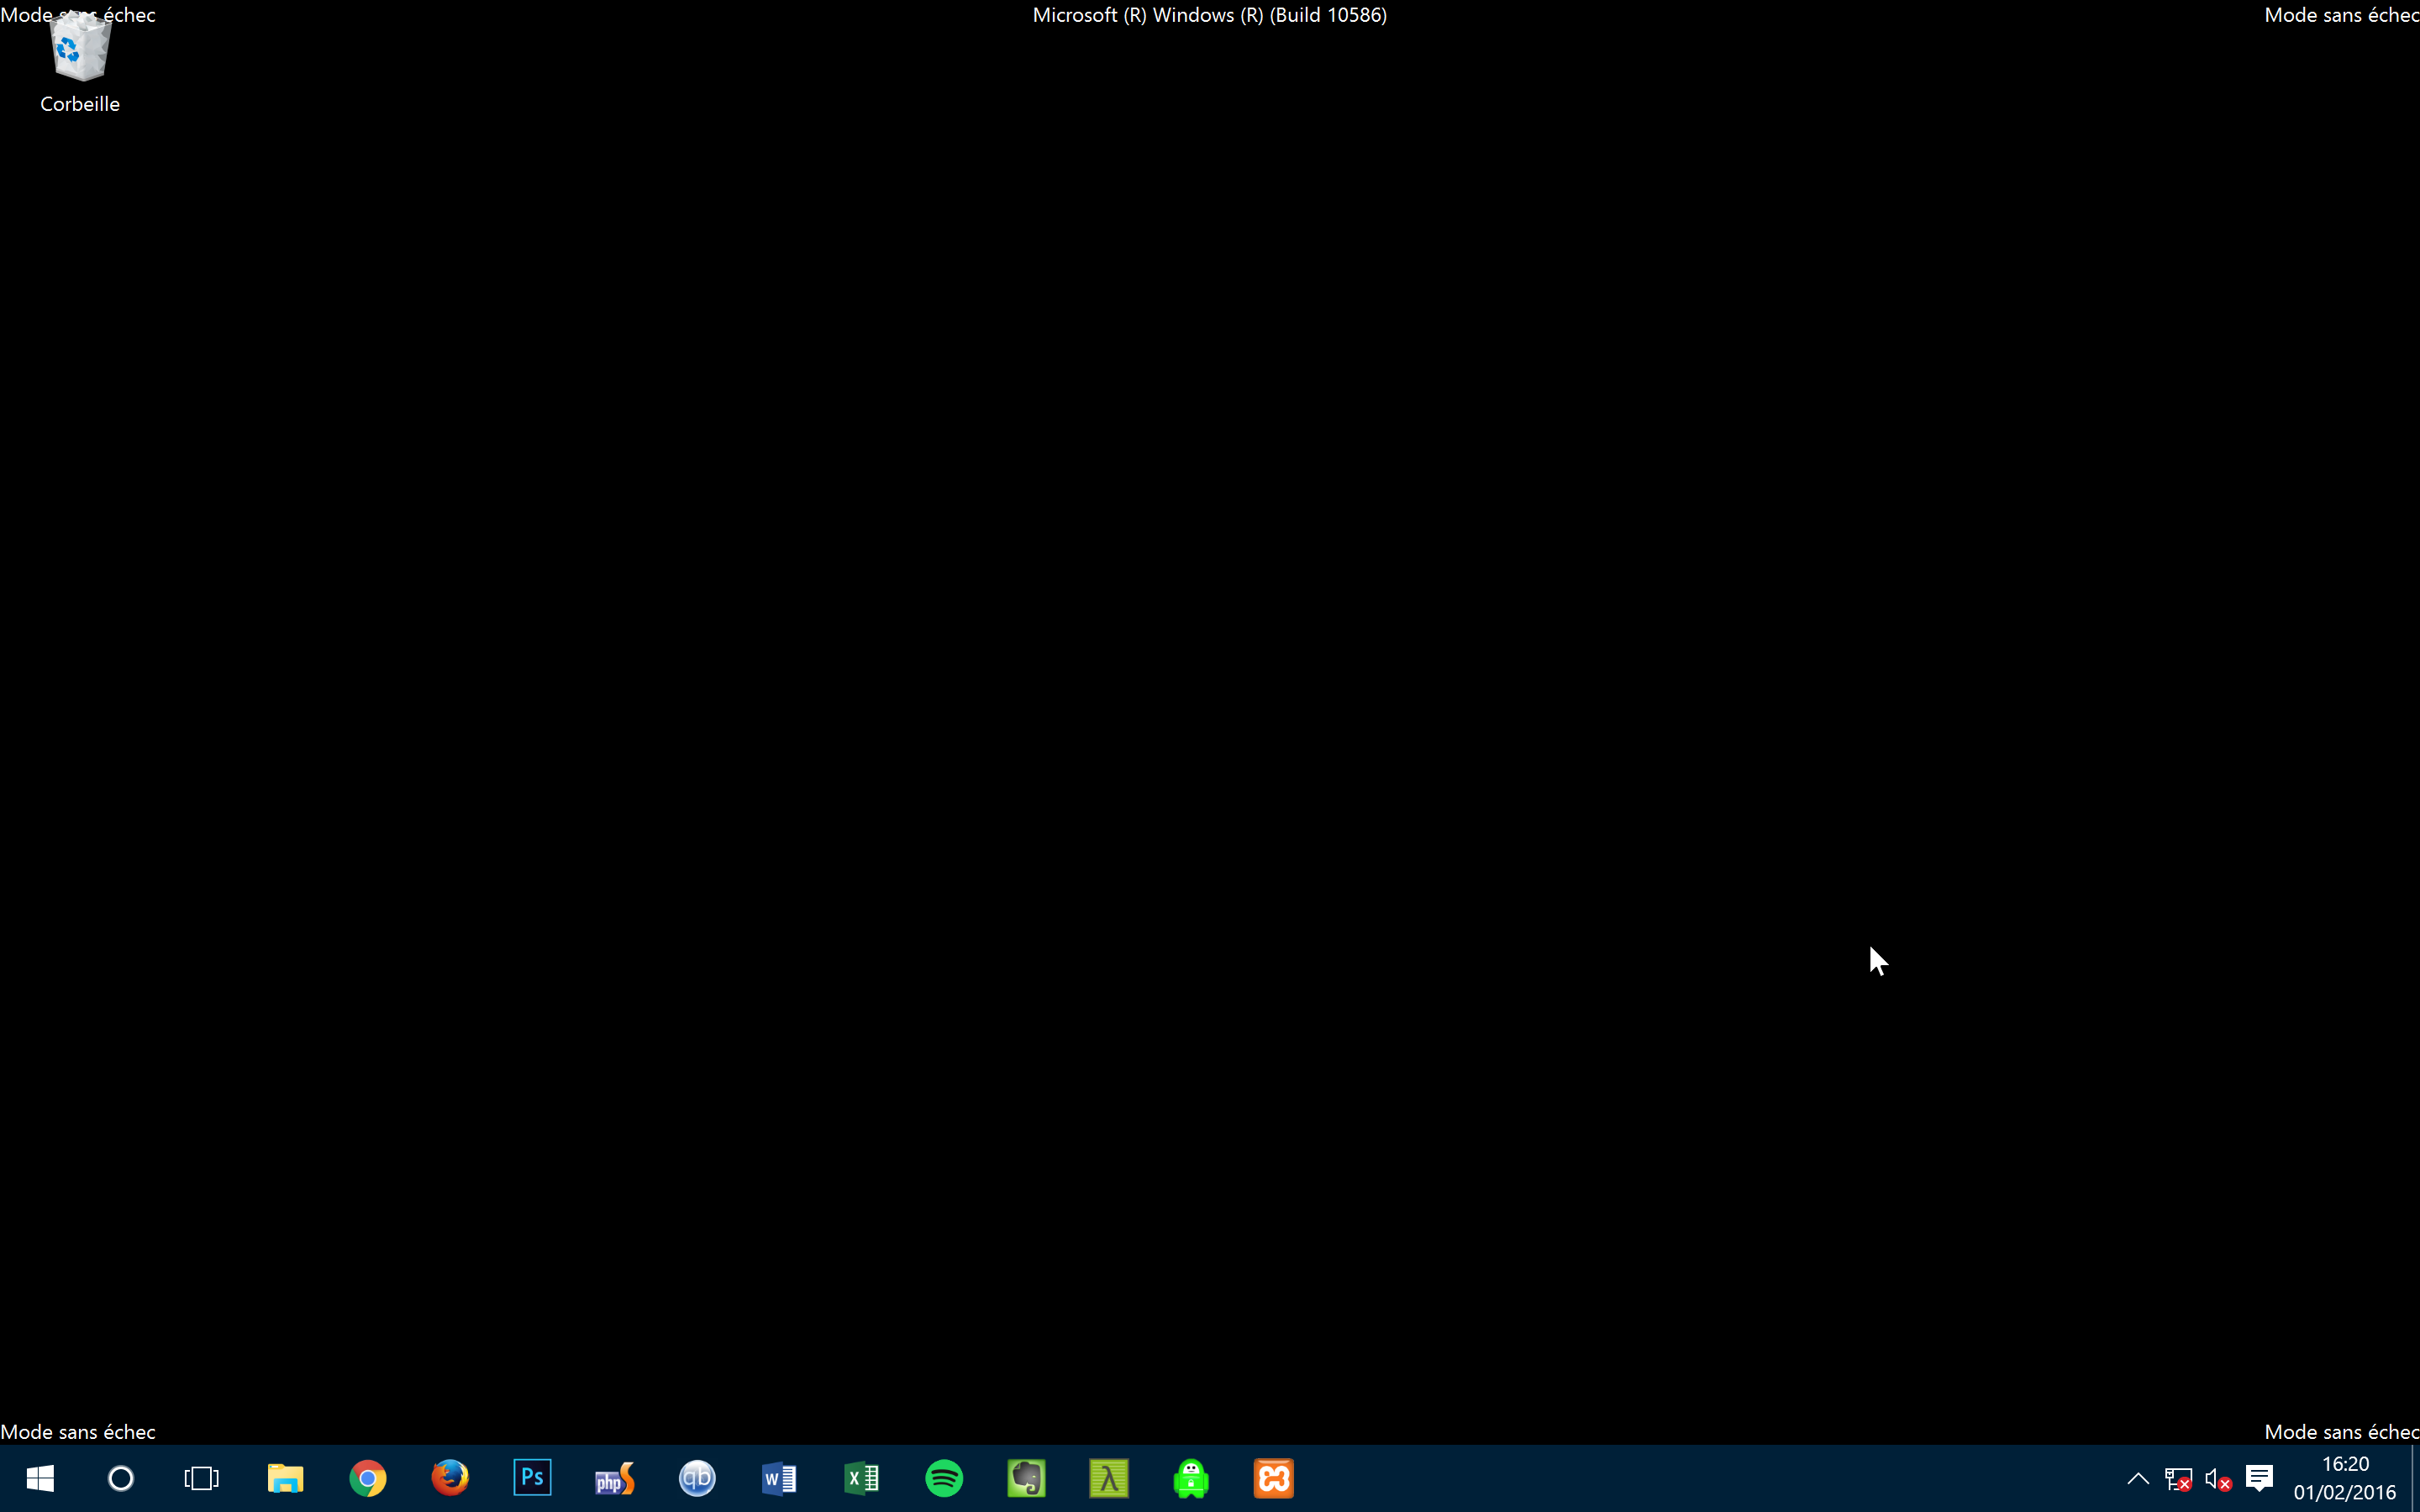Open the Windows Start menu
Image resolution: width=2420 pixels, height=1512 pixels.
coord(40,1478)
